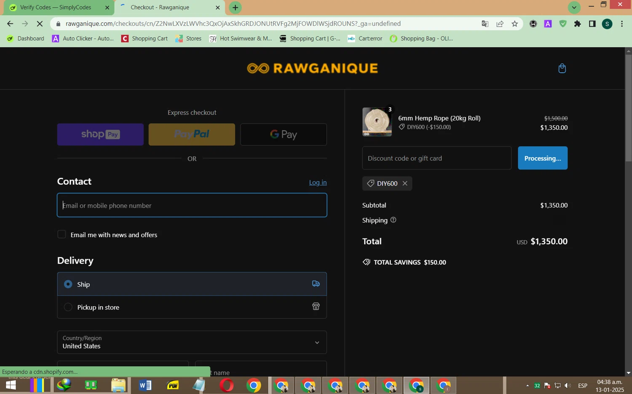Pay with Google Pay express checkout
Viewport: 632px width, 394px height.
284,135
